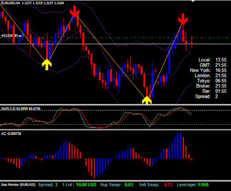This screenshot has height=191, width=231.
Task: Click the London 21:55 clock entry
Action: coord(210,76)
